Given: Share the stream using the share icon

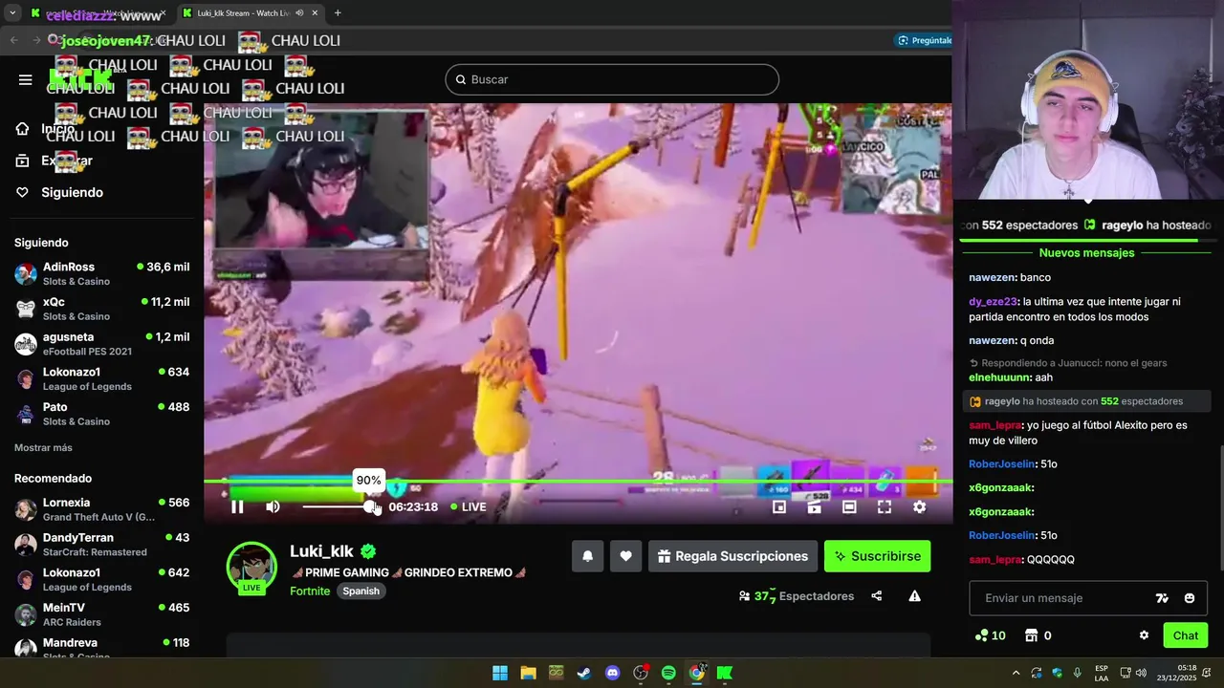Looking at the screenshot, I should 877,596.
